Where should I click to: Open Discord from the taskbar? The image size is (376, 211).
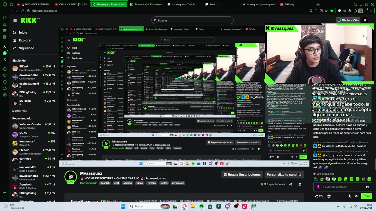227,206
